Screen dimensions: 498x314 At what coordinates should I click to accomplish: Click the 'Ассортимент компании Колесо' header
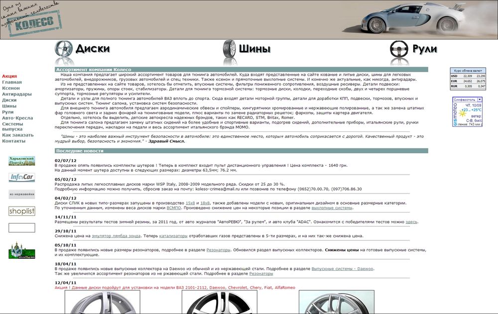pyautogui.click(x=242, y=70)
